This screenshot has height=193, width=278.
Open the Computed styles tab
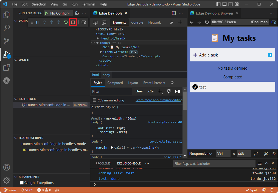pos(115,83)
